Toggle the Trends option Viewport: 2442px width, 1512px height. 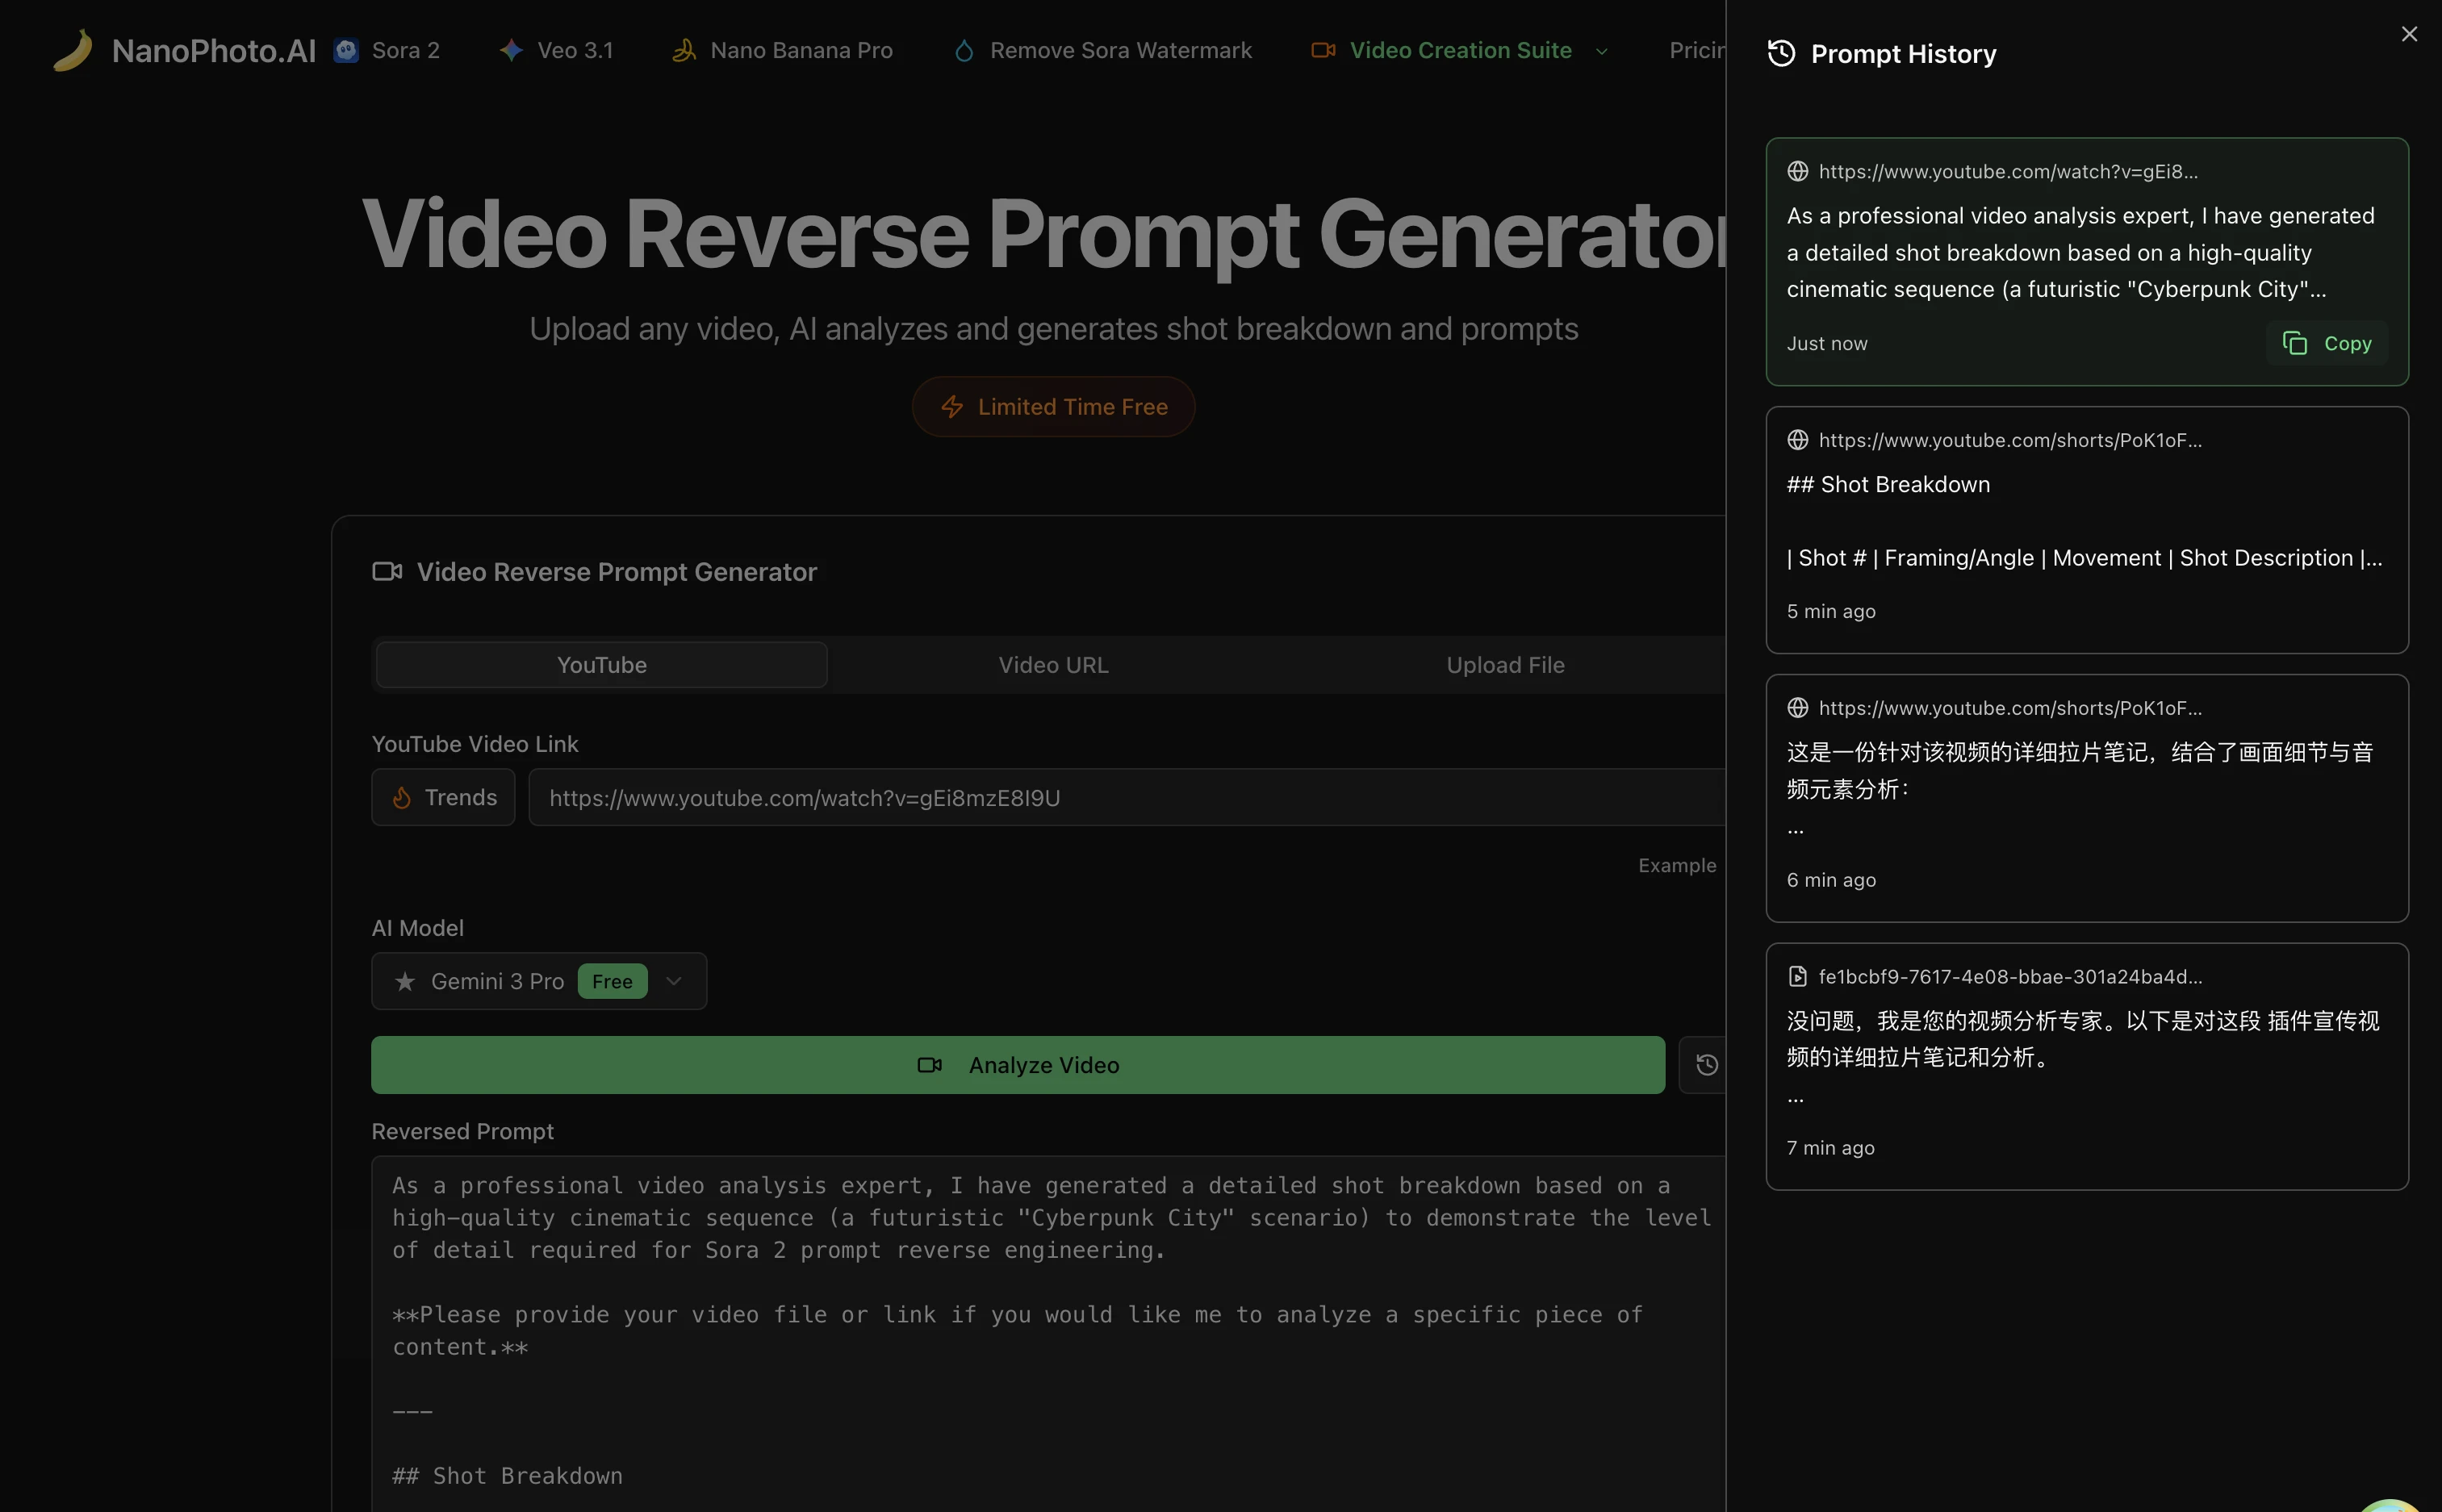(x=443, y=797)
